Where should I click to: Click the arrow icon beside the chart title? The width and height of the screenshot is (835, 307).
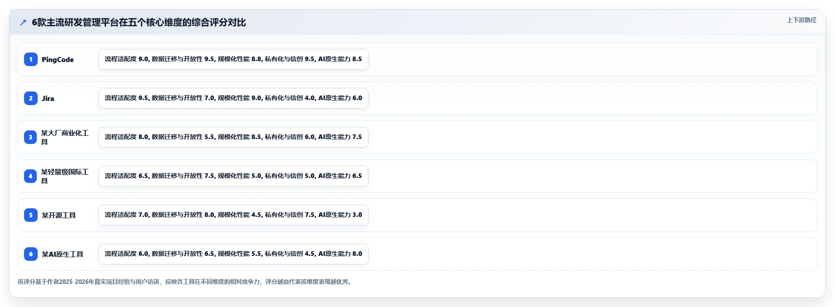(23, 23)
